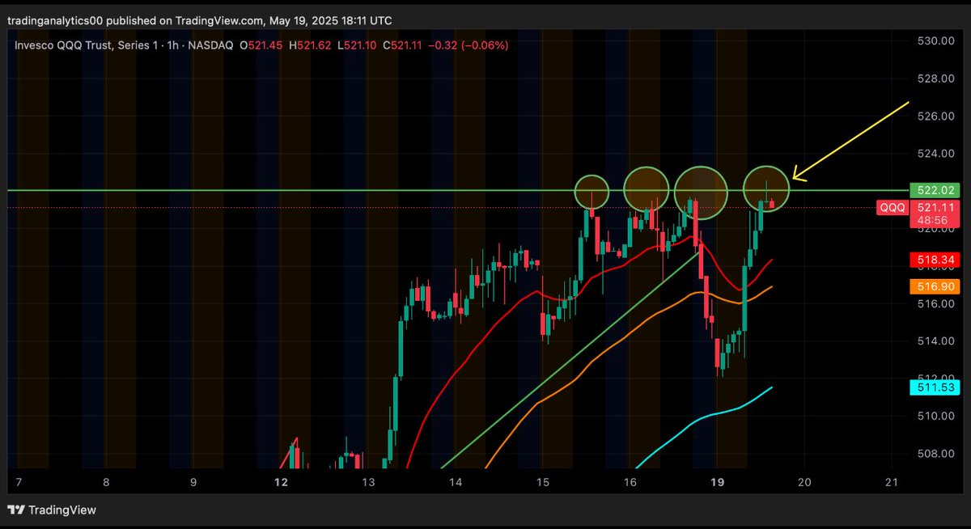Click the close value 'C521.11'
Viewport: 971px width, 529px height.
tap(401, 45)
